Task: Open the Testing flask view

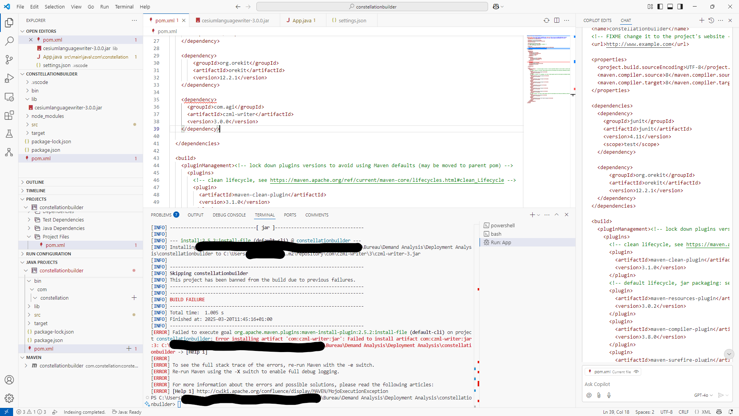Action: 9,134
